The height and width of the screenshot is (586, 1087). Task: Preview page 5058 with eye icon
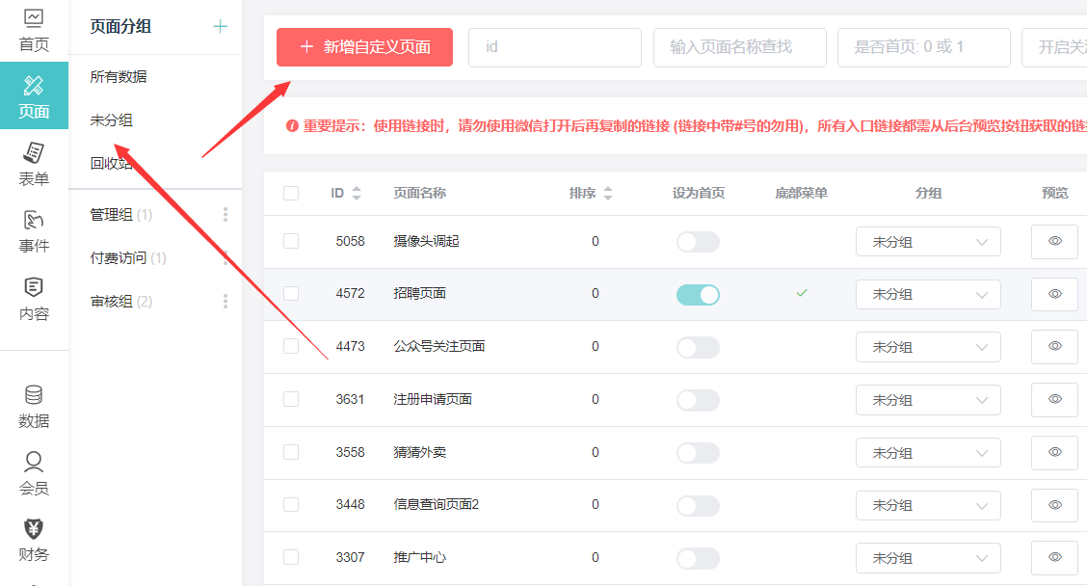[1054, 241]
